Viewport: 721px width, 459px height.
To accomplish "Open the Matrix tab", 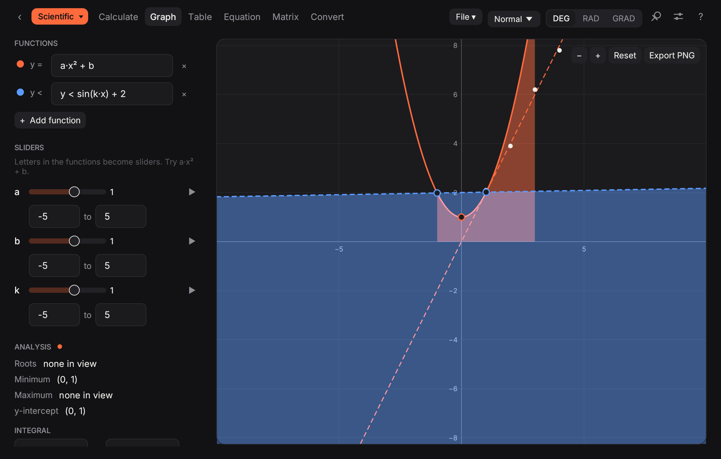I will (x=285, y=17).
